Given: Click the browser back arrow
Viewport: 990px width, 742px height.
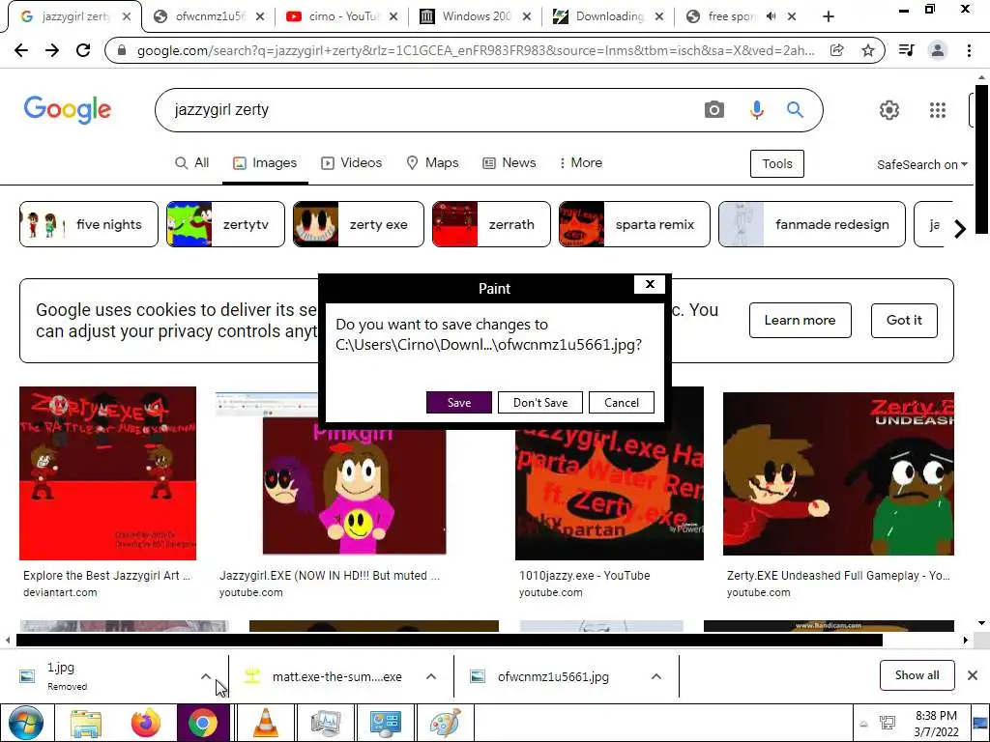Looking at the screenshot, I should pyautogui.click(x=21, y=50).
